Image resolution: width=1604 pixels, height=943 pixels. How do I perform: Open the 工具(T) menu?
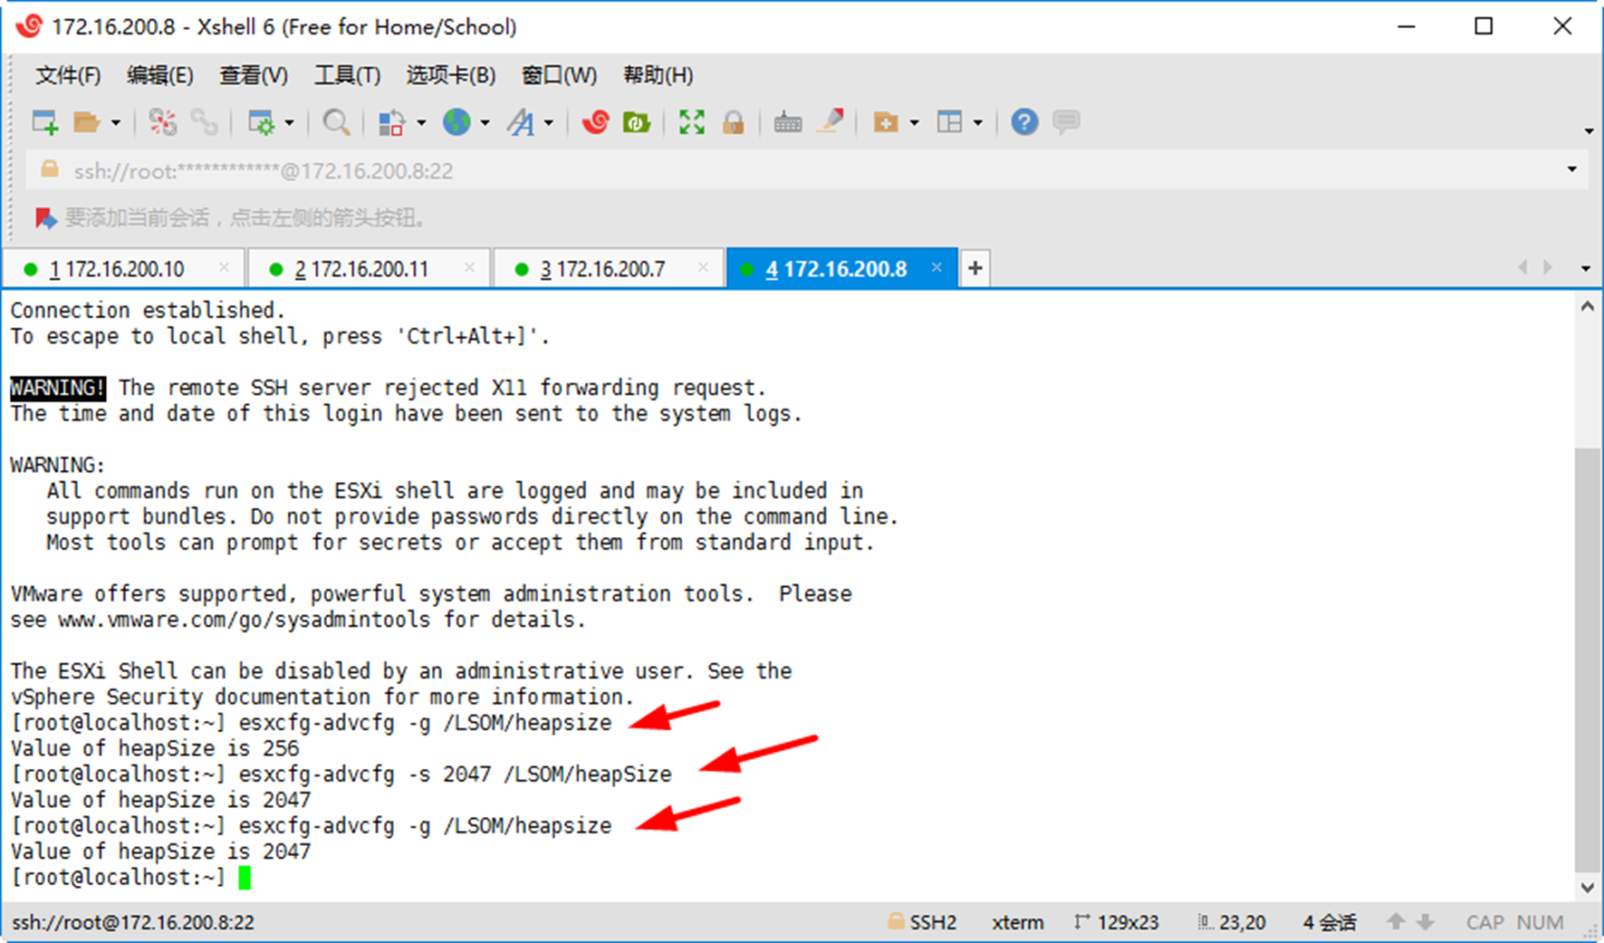[347, 75]
